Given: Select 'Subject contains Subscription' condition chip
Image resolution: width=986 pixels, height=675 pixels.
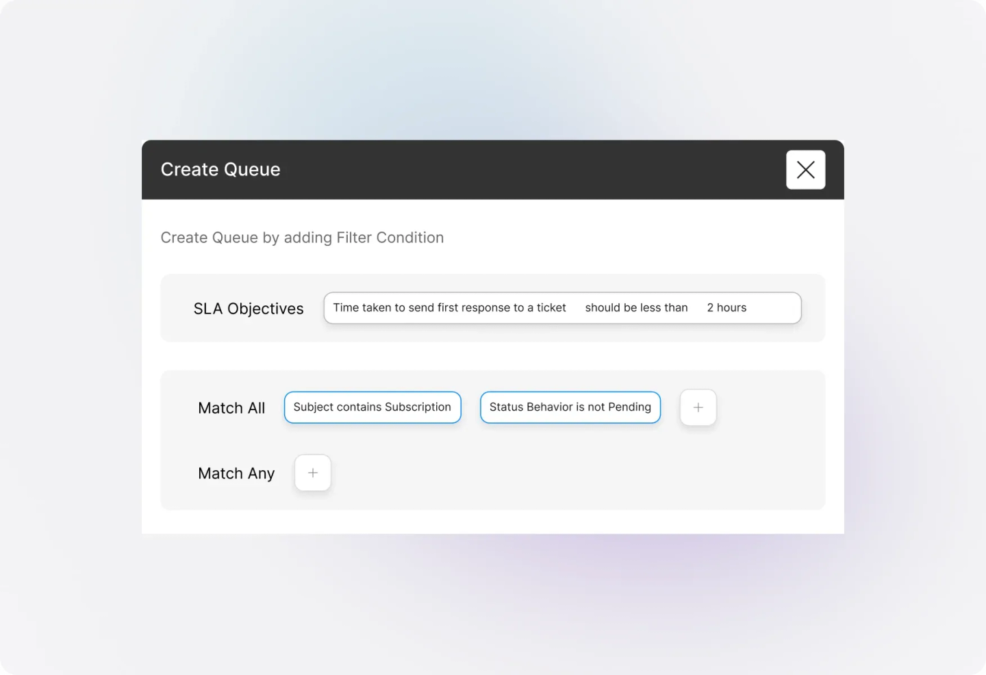Looking at the screenshot, I should click(372, 407).
